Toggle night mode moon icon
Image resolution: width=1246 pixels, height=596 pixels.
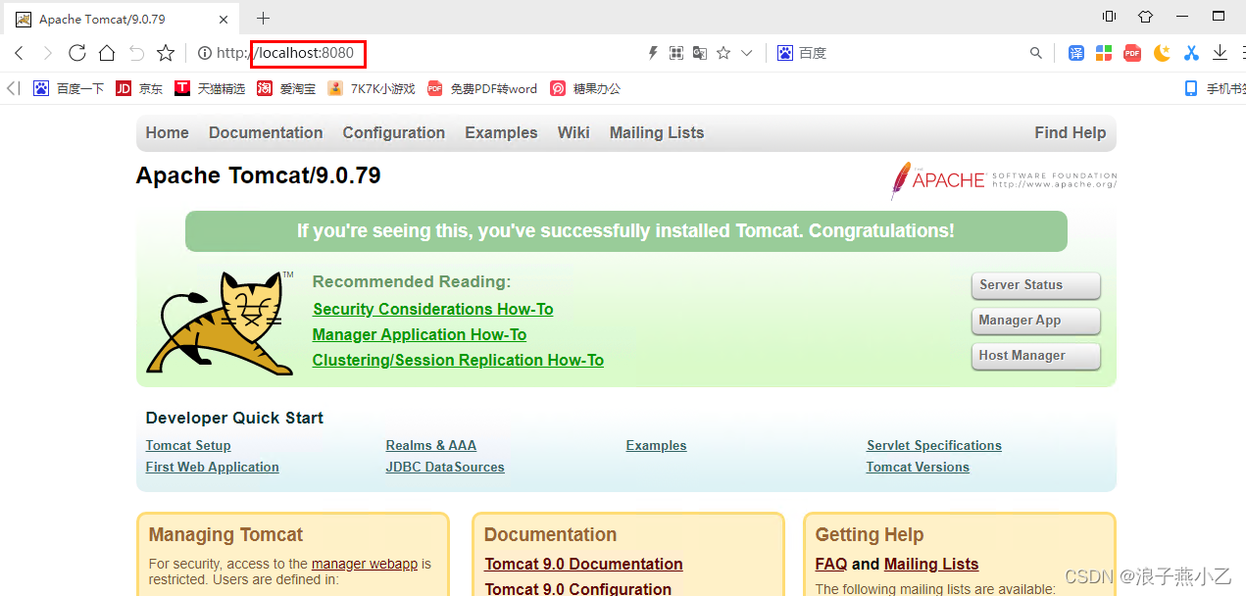pyautogui.click(x=1162, y=53)
